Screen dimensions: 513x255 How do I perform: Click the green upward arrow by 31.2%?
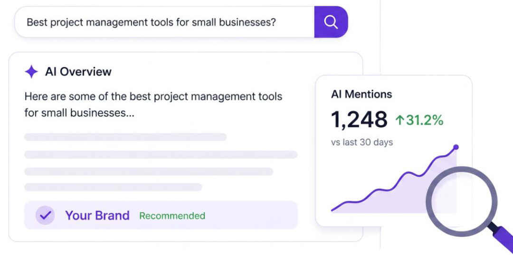coord(400,120)
